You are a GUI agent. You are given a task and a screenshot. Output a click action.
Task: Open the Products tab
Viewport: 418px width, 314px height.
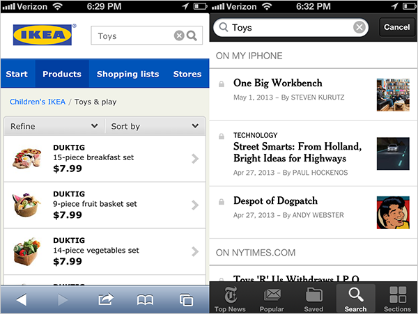(62, 74)
